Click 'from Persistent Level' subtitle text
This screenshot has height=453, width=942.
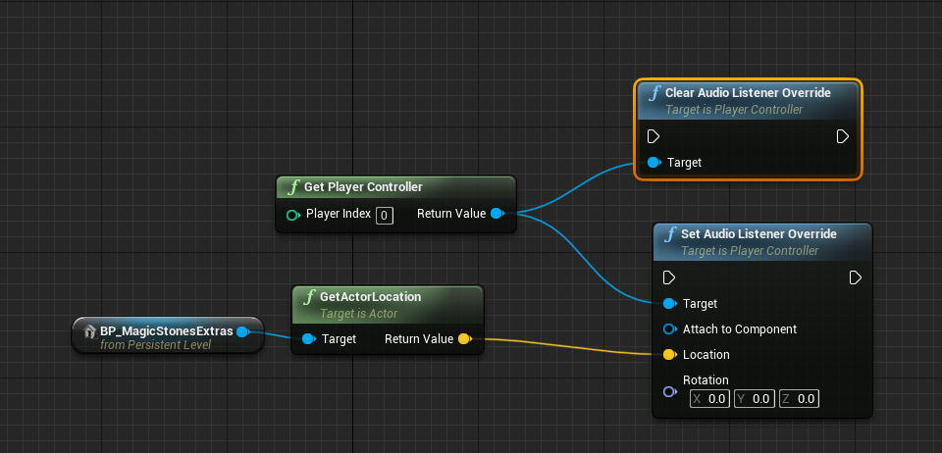pos(156,345)
